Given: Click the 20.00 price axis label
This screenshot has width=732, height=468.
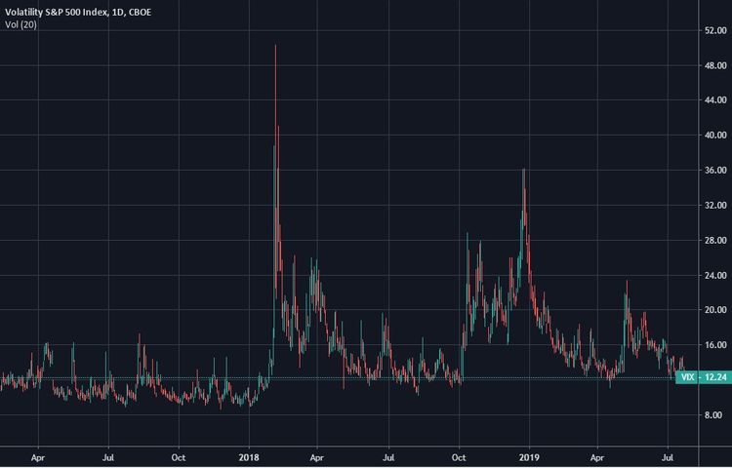Looking at the screenshot, I should [x=715, y=309].
